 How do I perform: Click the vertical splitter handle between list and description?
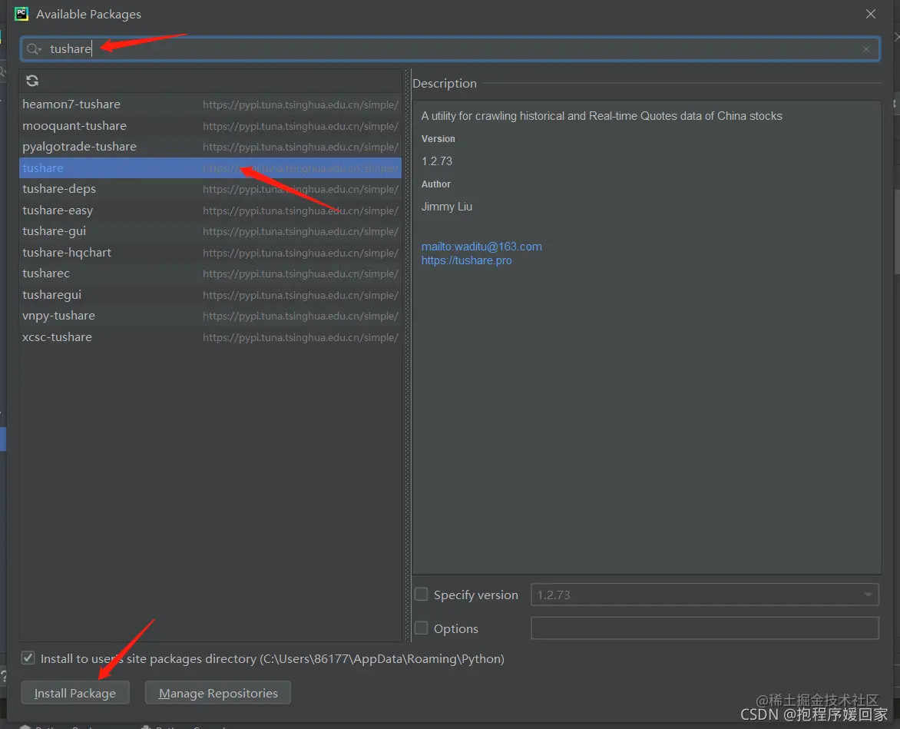408,356
